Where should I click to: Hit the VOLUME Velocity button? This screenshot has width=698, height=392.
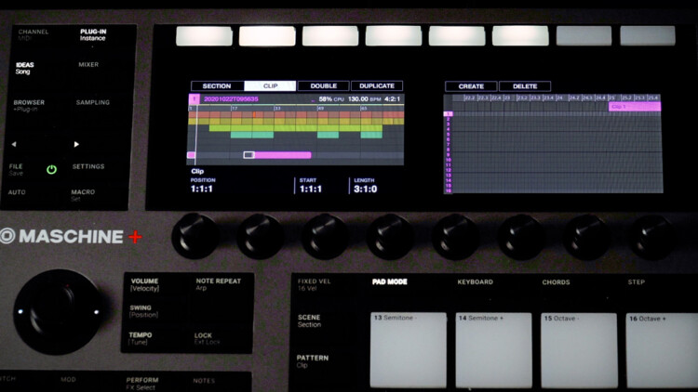point(144,284)
